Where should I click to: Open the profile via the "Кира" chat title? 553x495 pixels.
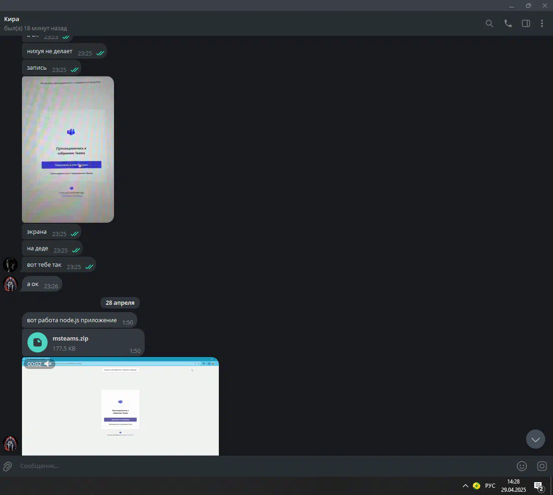(x=11, y=19)
